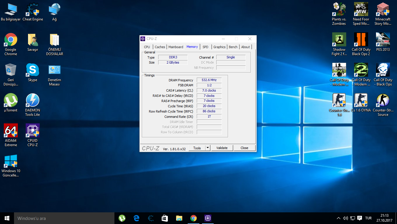Launch Skype from the desktop
Image resolution: width=397 pixels, height=224 pixels.
pyautogui.click(x=33, y=73)
